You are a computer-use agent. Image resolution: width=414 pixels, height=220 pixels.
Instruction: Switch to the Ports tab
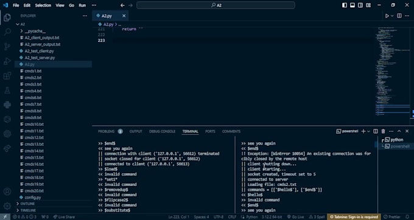(x=210, y=131)
